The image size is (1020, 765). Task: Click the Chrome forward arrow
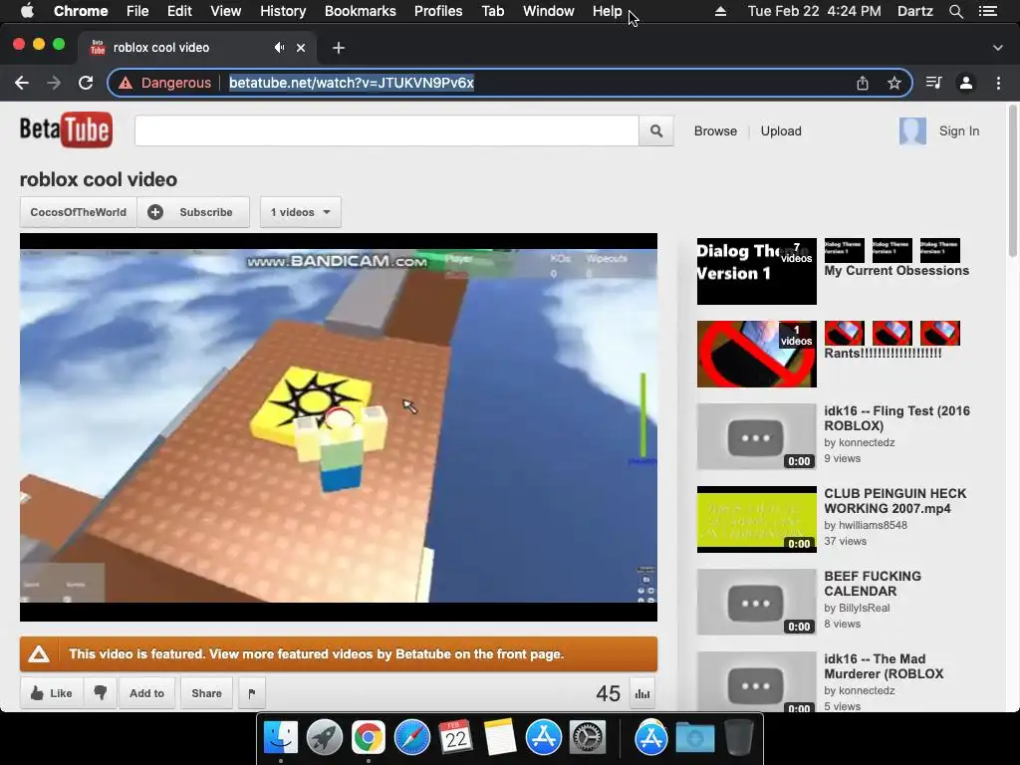[54, 83]
